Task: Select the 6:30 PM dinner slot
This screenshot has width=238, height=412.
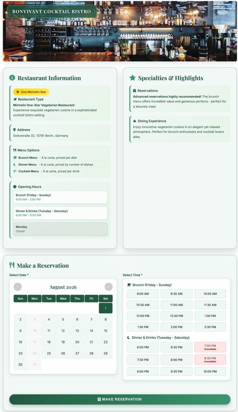Action: (177, 347)
